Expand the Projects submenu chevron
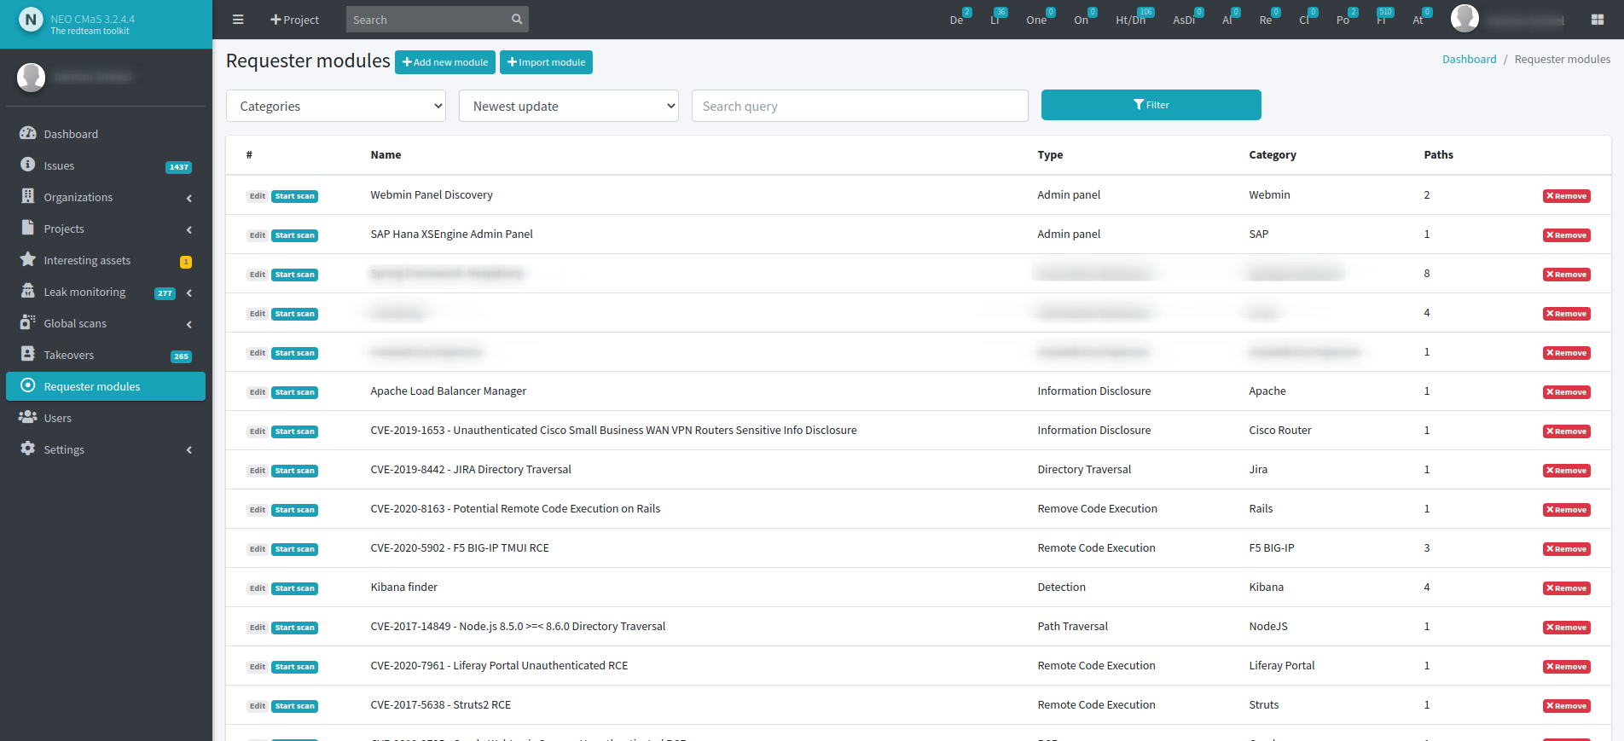The height and width of the screenshot is (741, 1624). [x=188, y=229]
